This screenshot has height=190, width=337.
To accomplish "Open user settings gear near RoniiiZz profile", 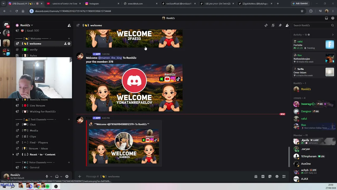I will (67, 177).
